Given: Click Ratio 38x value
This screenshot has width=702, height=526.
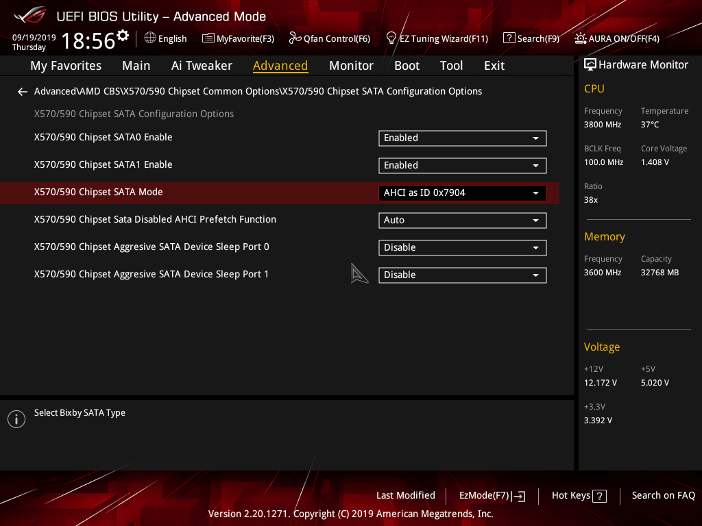Looking at the screenshot, I should pos(590,200).
